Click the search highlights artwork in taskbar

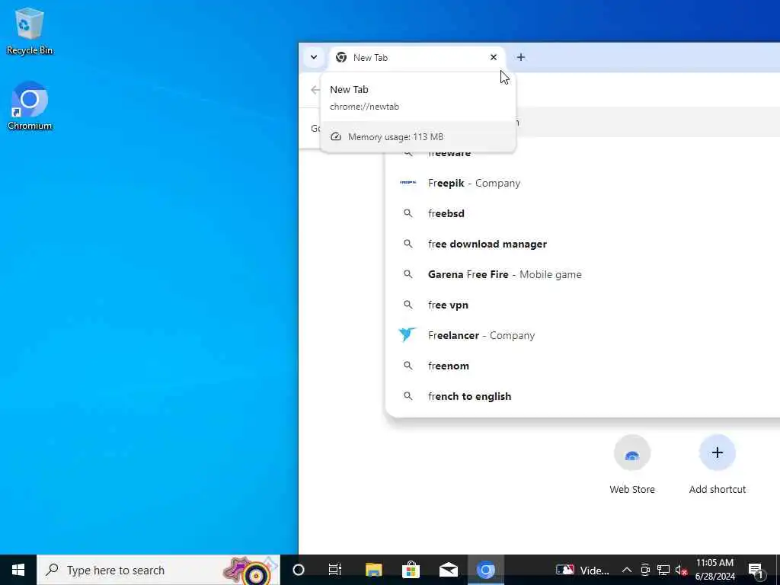[250, 570]
